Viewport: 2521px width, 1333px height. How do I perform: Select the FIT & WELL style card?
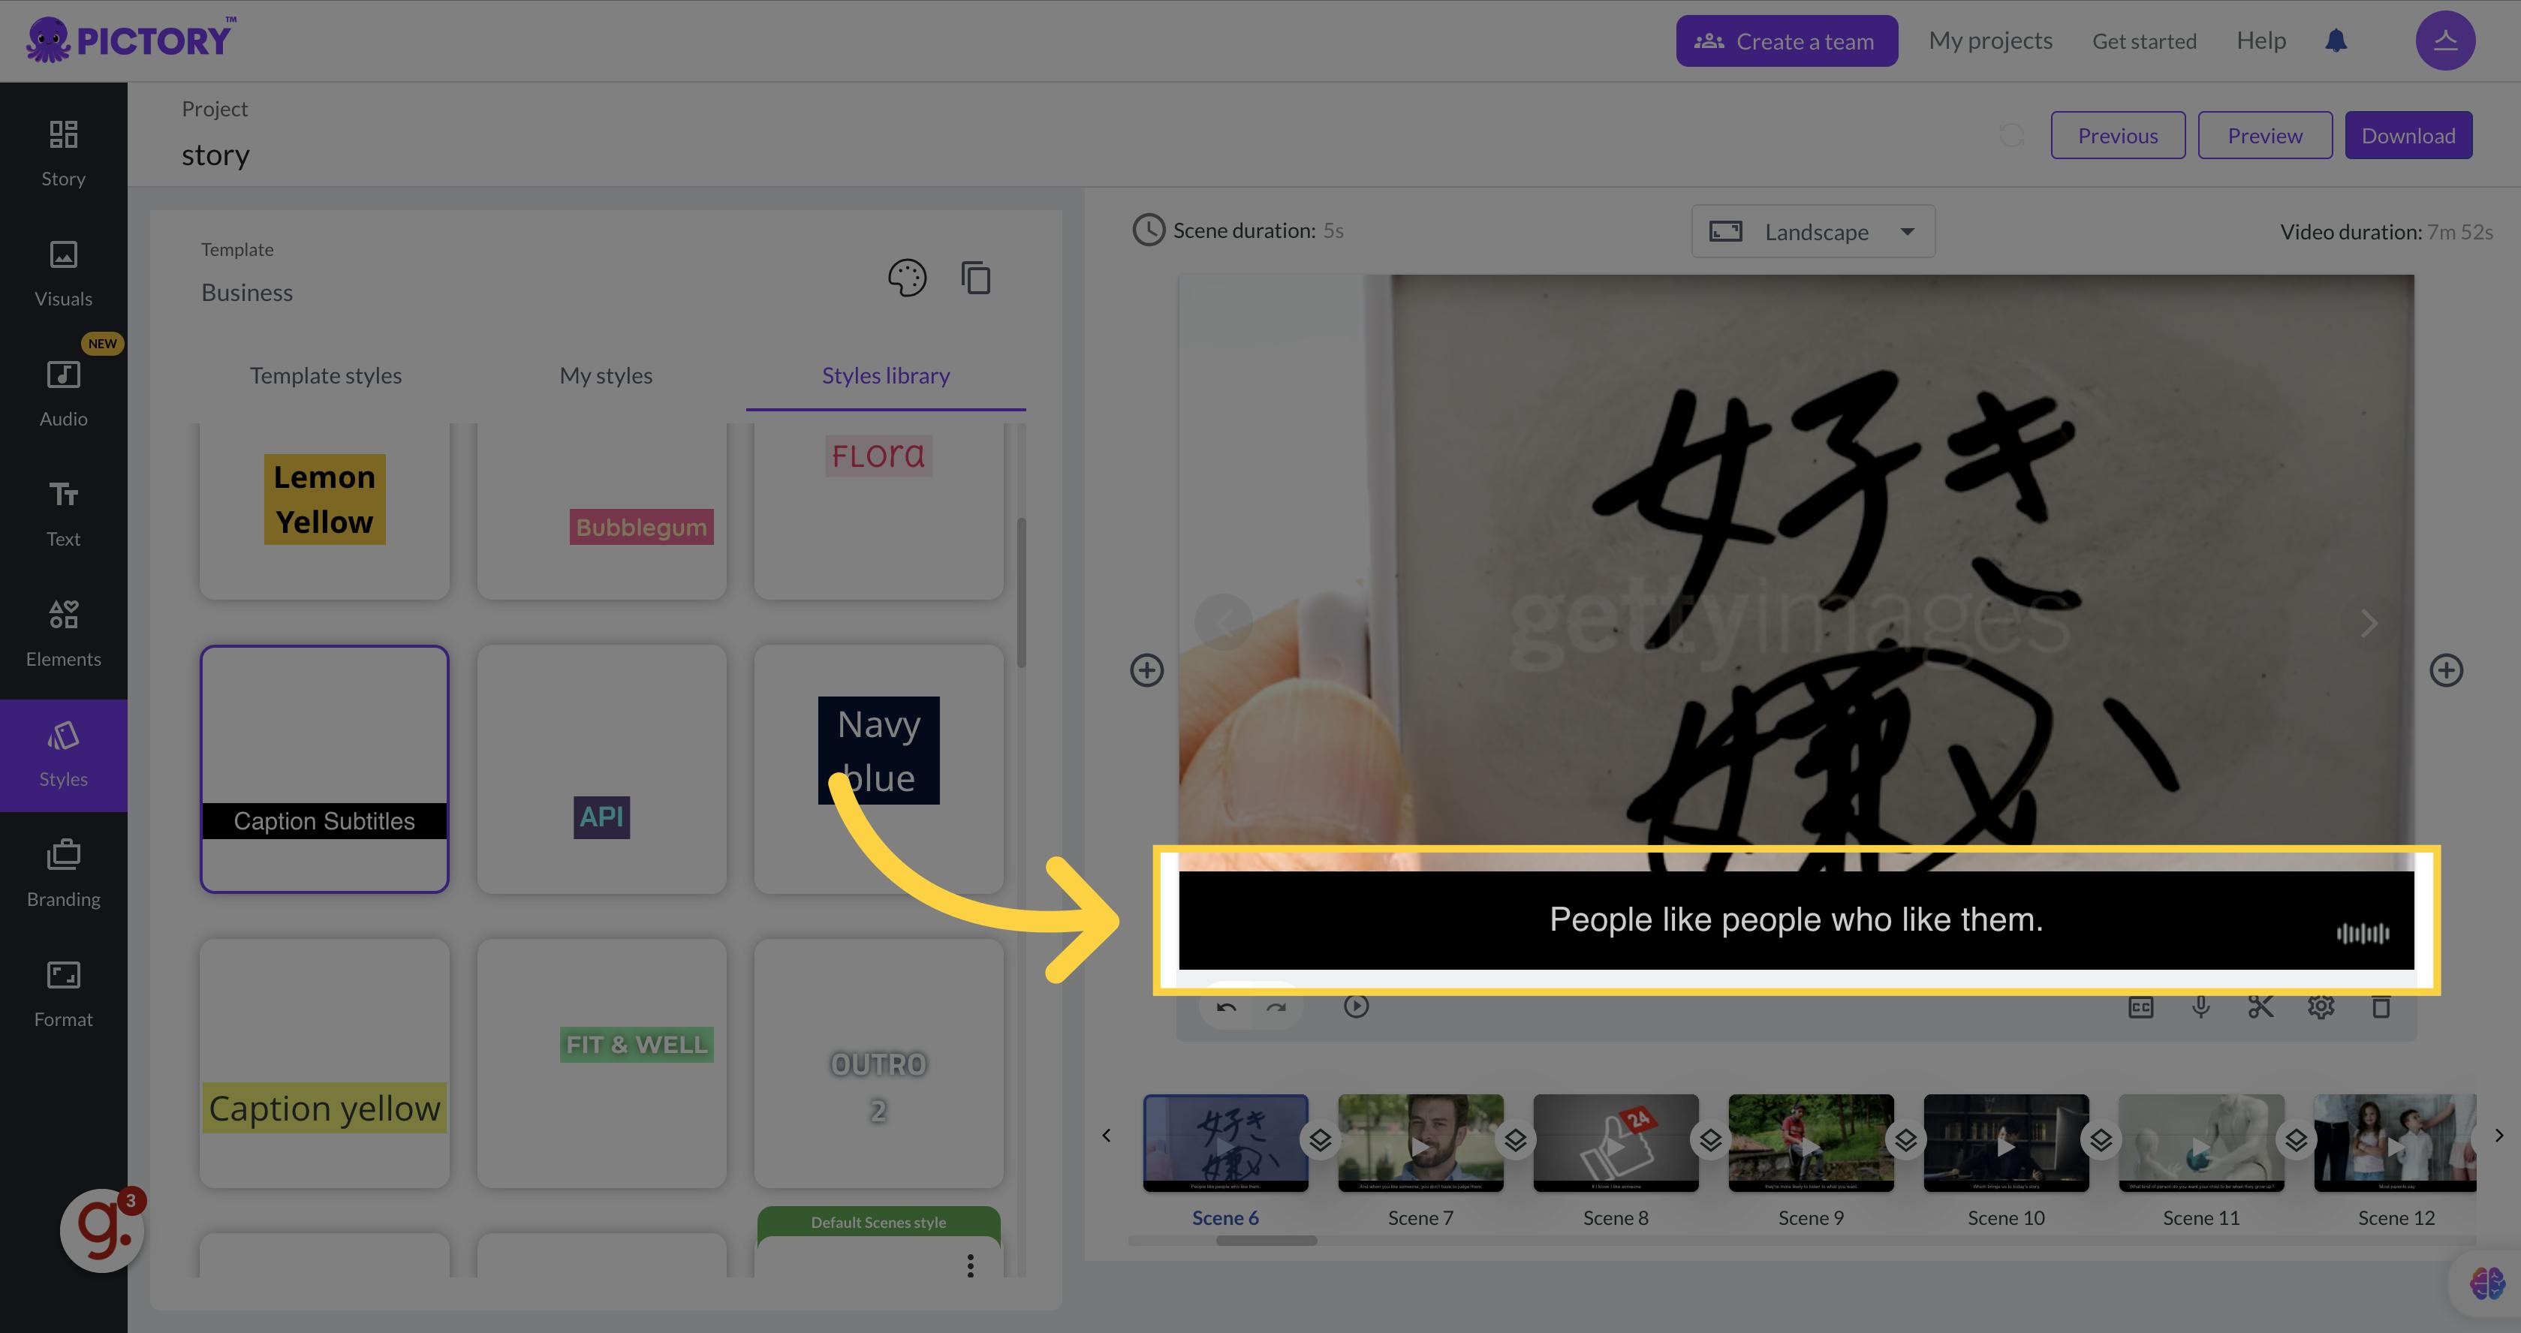601,1063
